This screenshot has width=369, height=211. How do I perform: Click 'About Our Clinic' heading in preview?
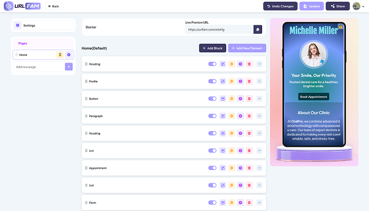click(313, 113)
